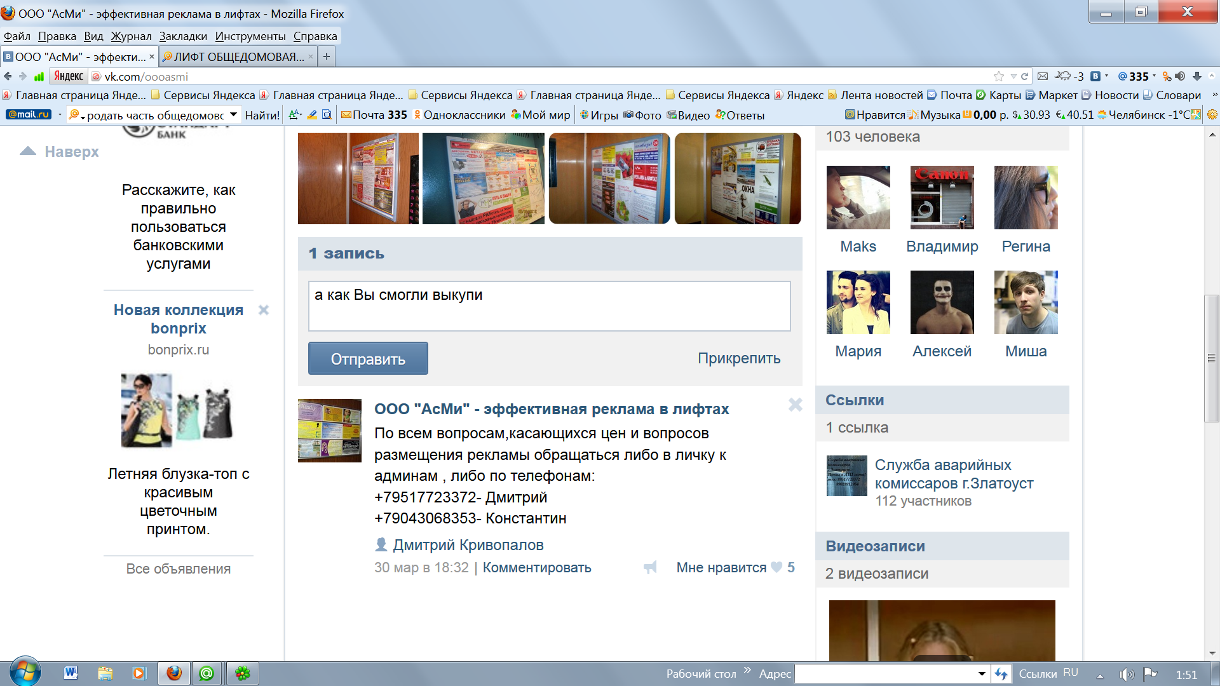Open the Файл menu
1220x686 pixels.
(17, 36)
